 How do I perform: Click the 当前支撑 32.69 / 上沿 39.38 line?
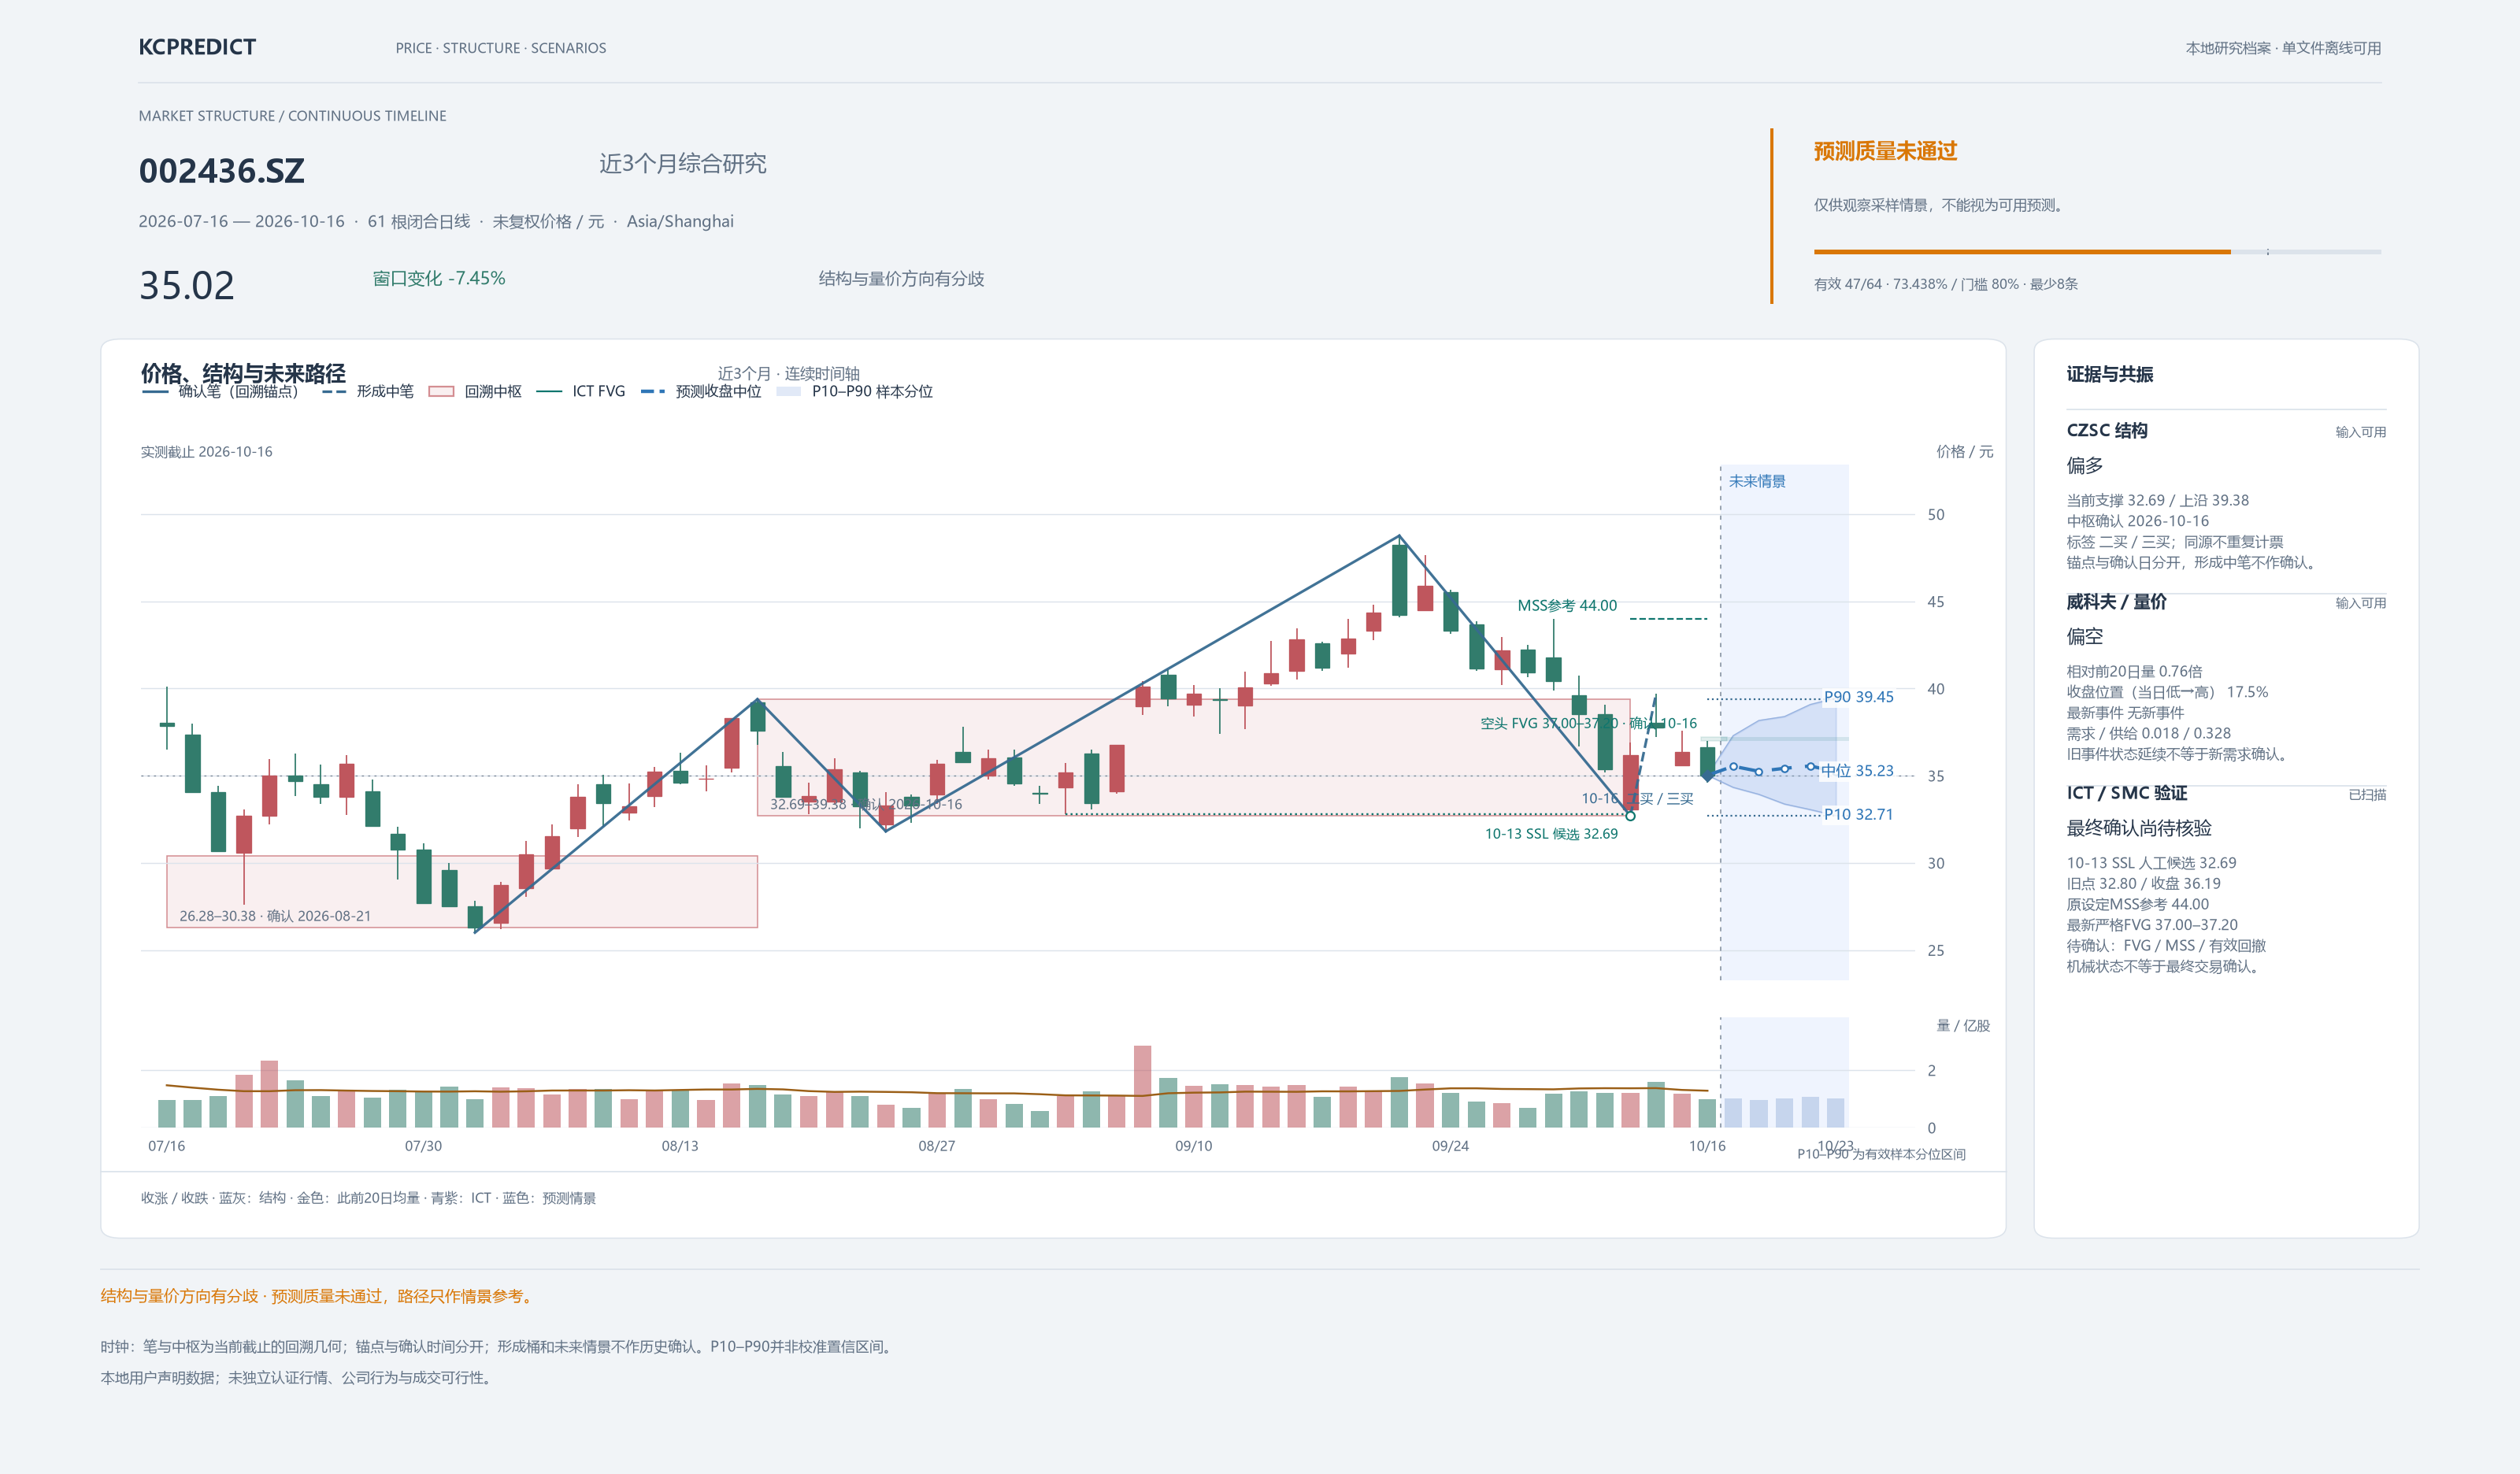click(2157, 500)
